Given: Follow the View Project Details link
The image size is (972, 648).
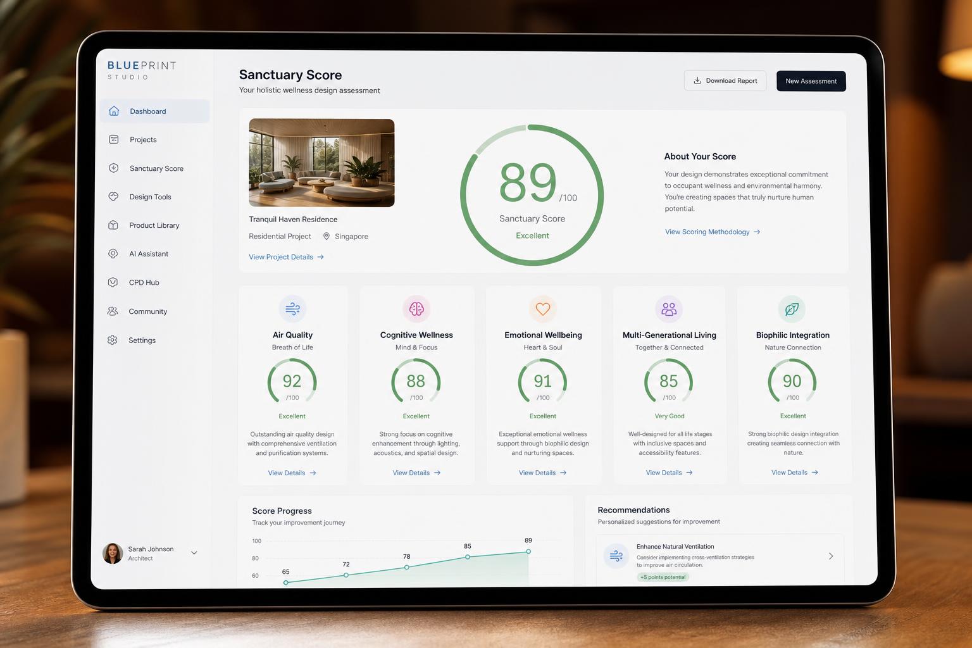Looking at the screenshot, I should point(286,257).
